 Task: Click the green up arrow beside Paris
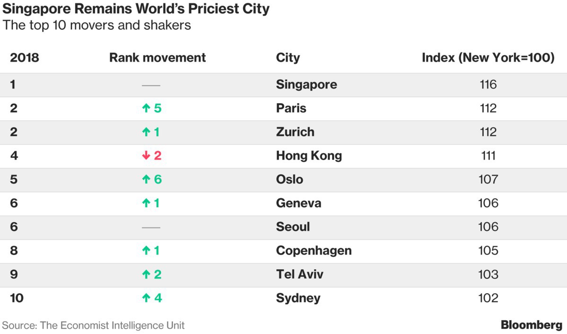click(146, 108)
